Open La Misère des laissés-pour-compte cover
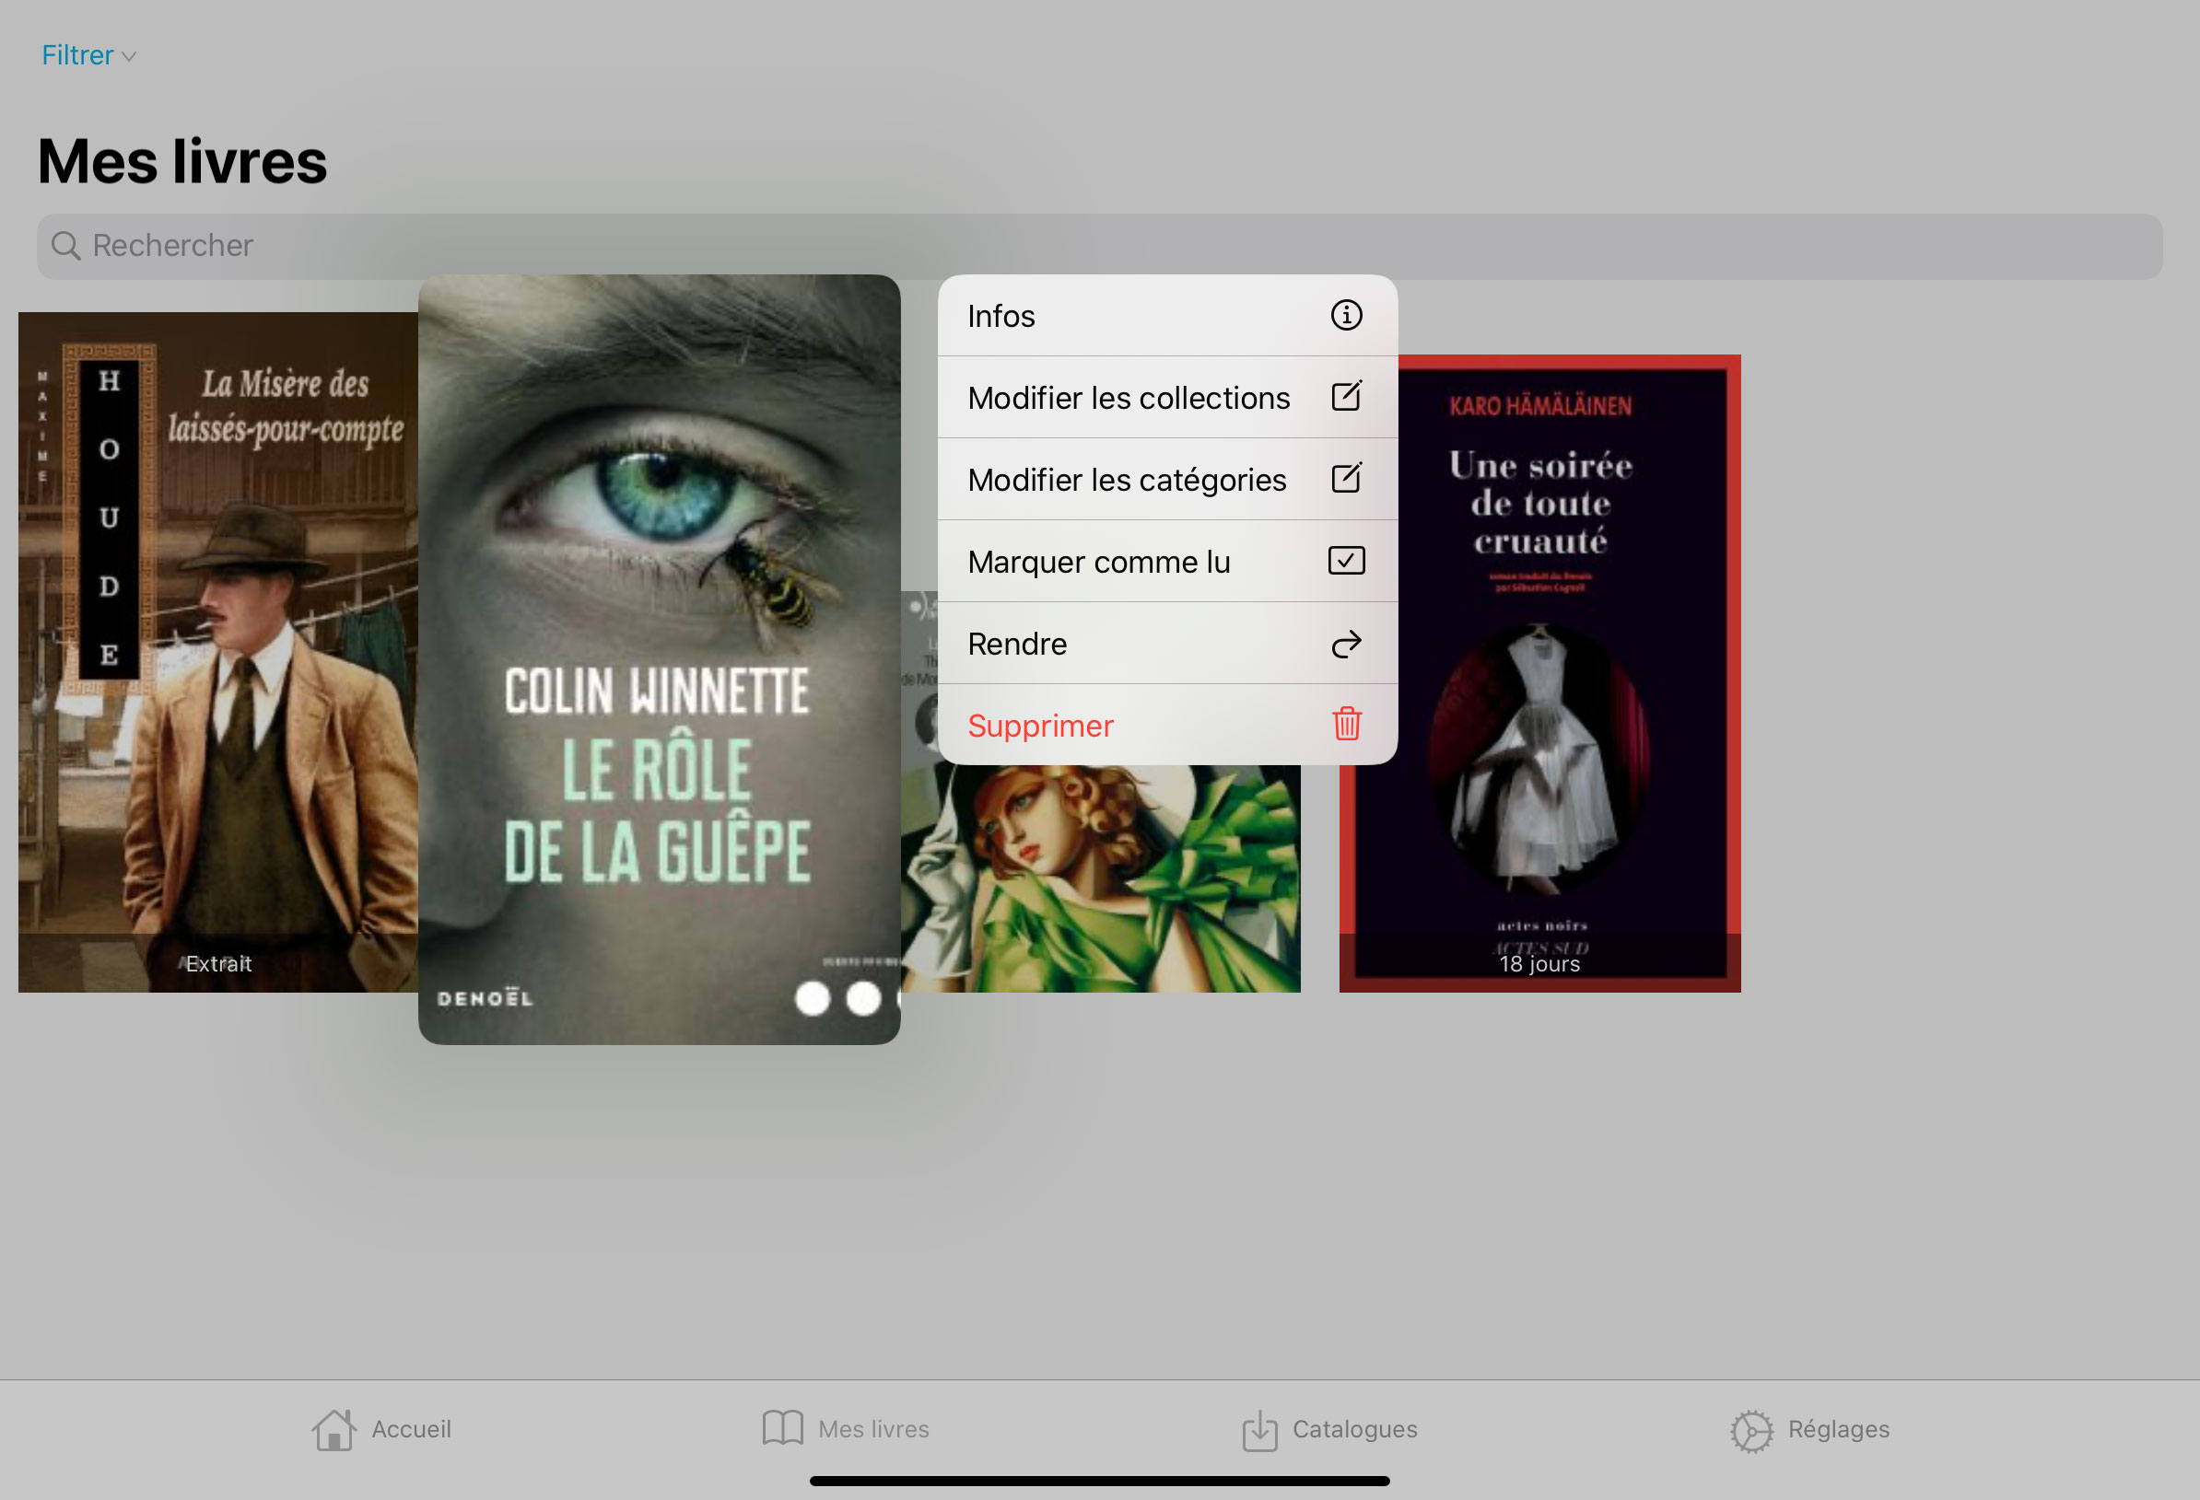Screen dimensions: 2200x1500 point(217,653)
